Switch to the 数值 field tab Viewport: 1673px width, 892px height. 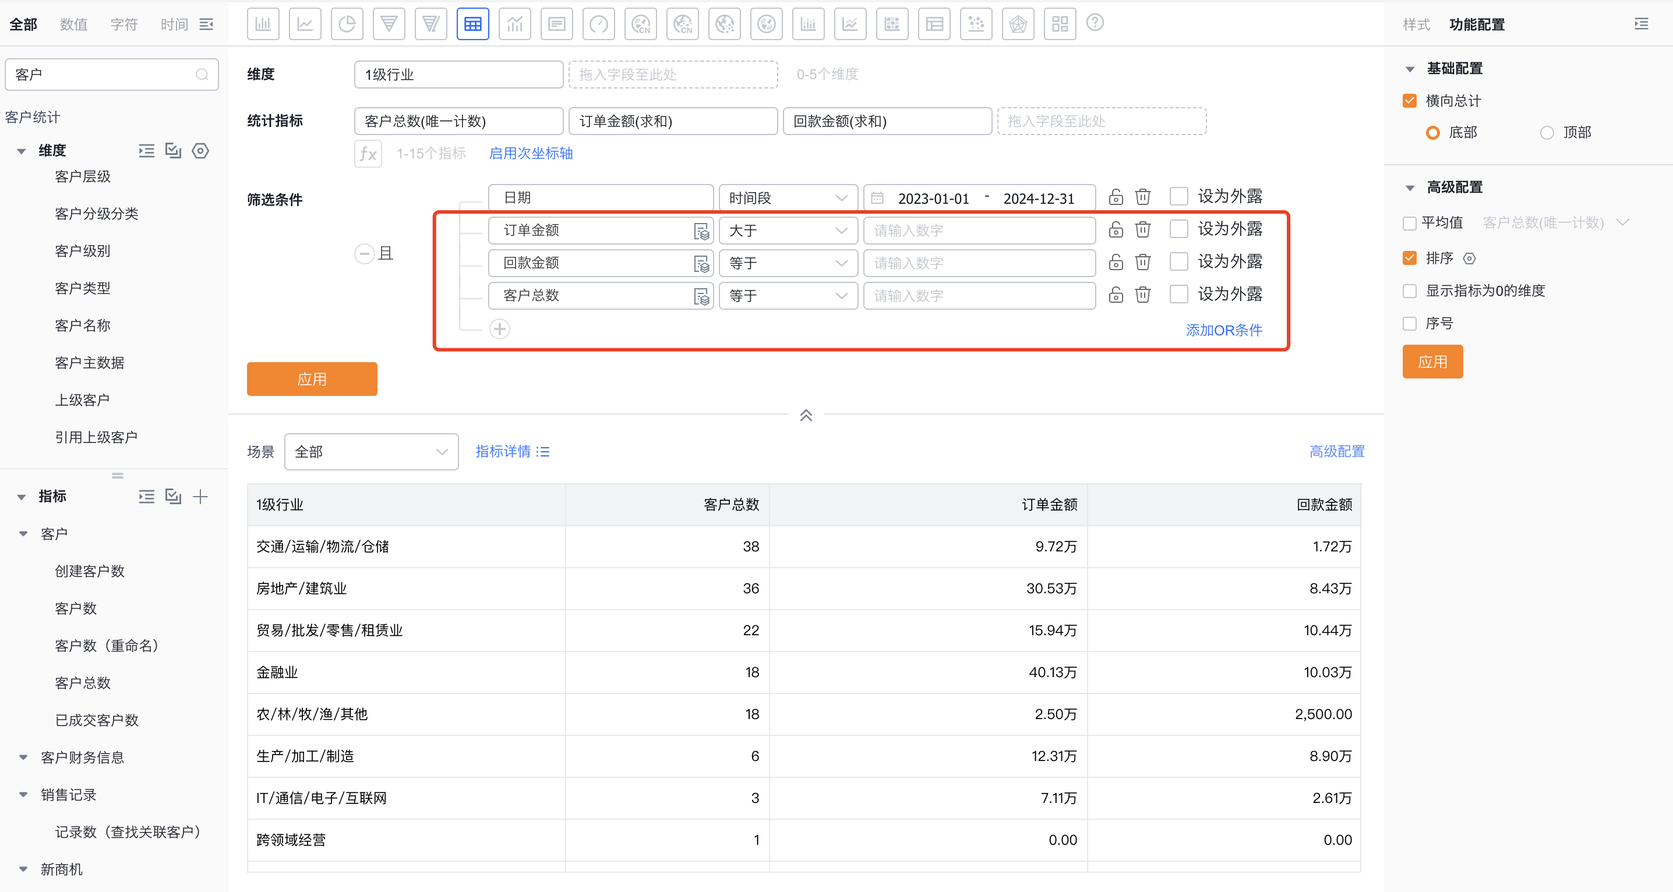click(x=73, y=24)
